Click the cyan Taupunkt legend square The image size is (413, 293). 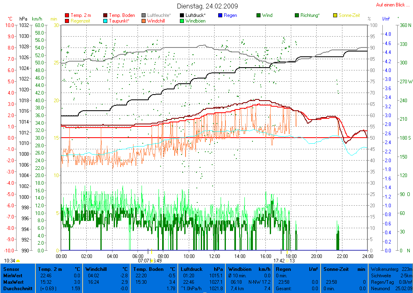coord(106,21)
